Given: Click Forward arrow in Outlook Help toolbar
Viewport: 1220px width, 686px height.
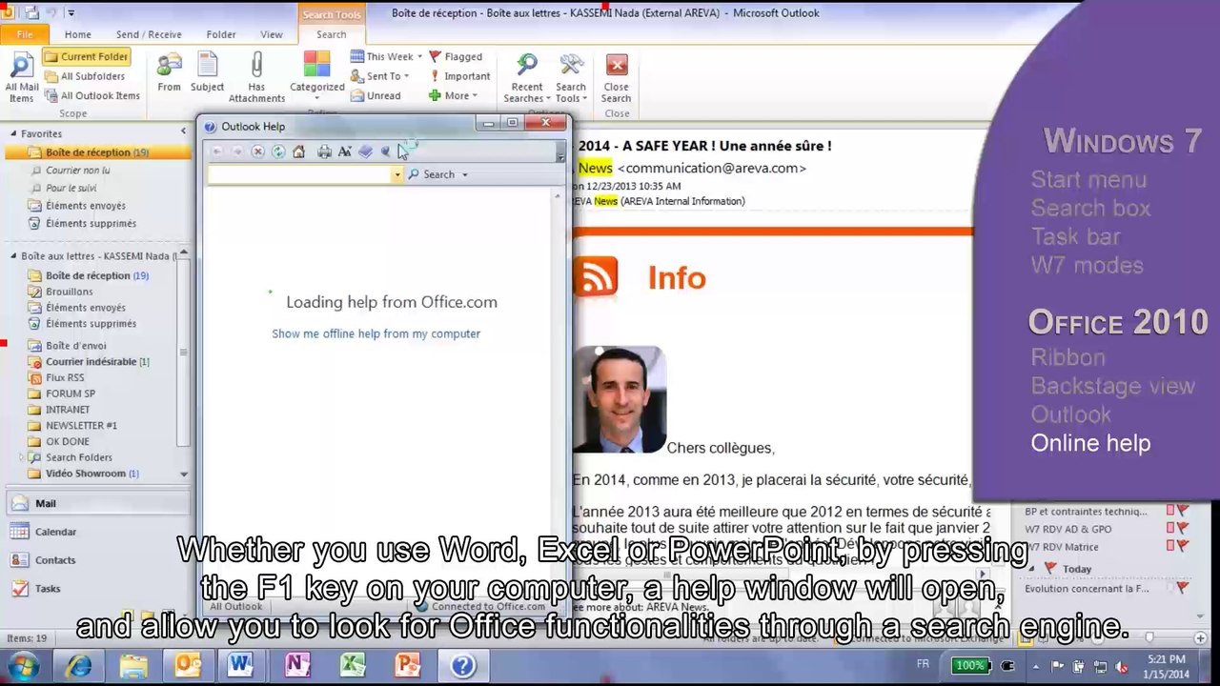Looking at the screenshot, I should [x=237, y=151].
